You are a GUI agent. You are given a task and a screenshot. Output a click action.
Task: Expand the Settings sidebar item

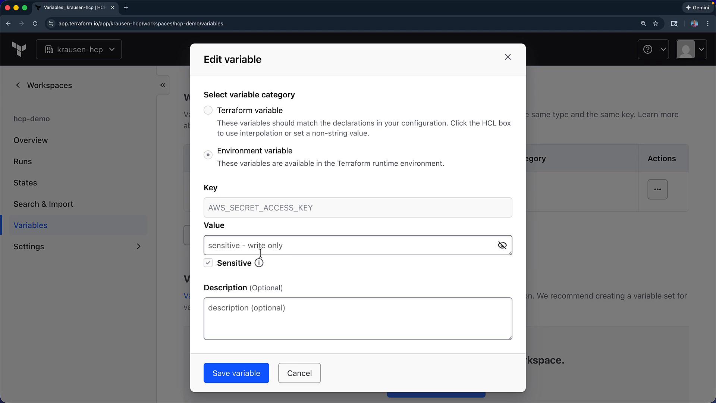click(78, 247)
